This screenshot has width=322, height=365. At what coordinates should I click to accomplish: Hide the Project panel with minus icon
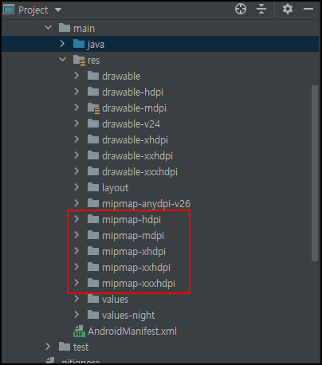[308, 10]
